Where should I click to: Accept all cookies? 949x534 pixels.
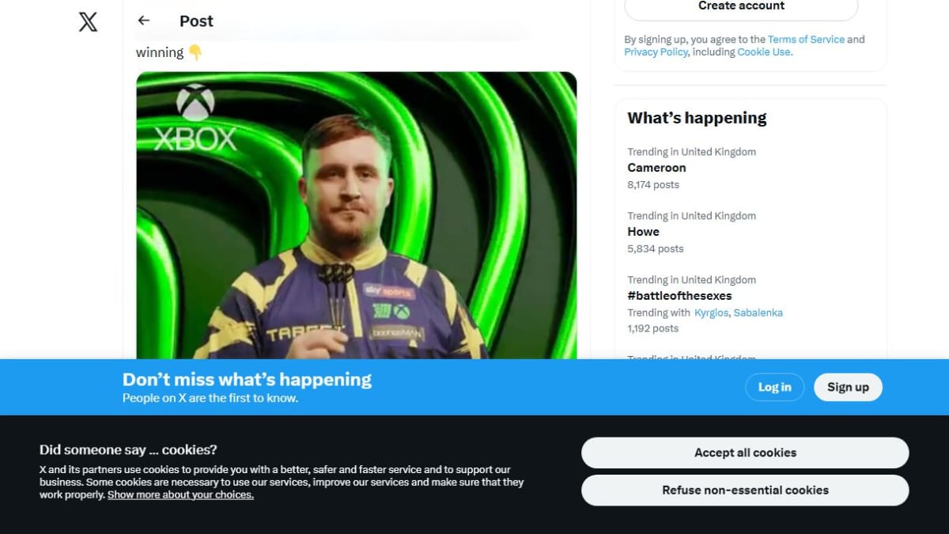click(745, 453)
